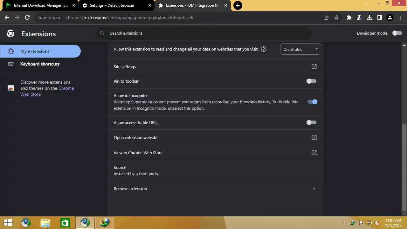Close the Internet Download Manager tab

(x=74, y=5)
